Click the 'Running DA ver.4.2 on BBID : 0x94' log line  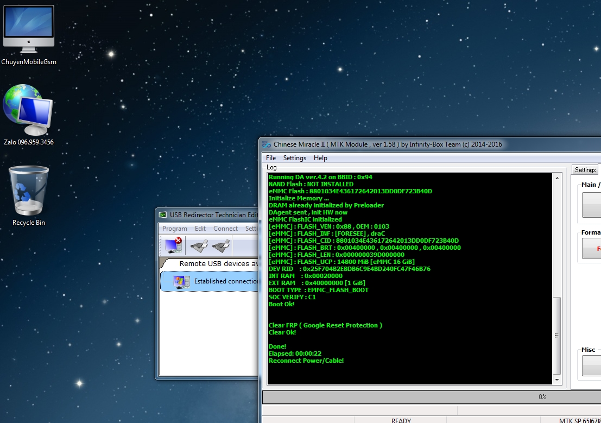pos(320,177)
